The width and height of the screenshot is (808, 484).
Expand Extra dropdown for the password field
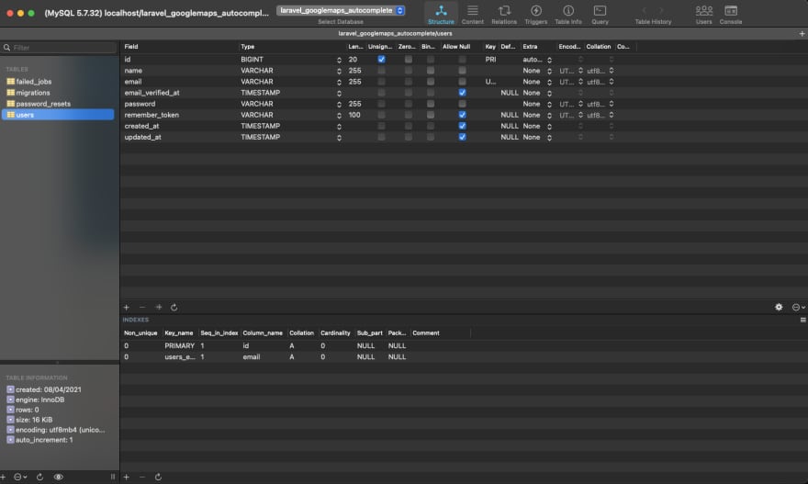[550, 104]
